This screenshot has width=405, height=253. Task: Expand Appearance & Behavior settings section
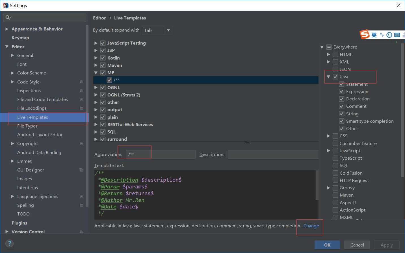pos(7,29)
